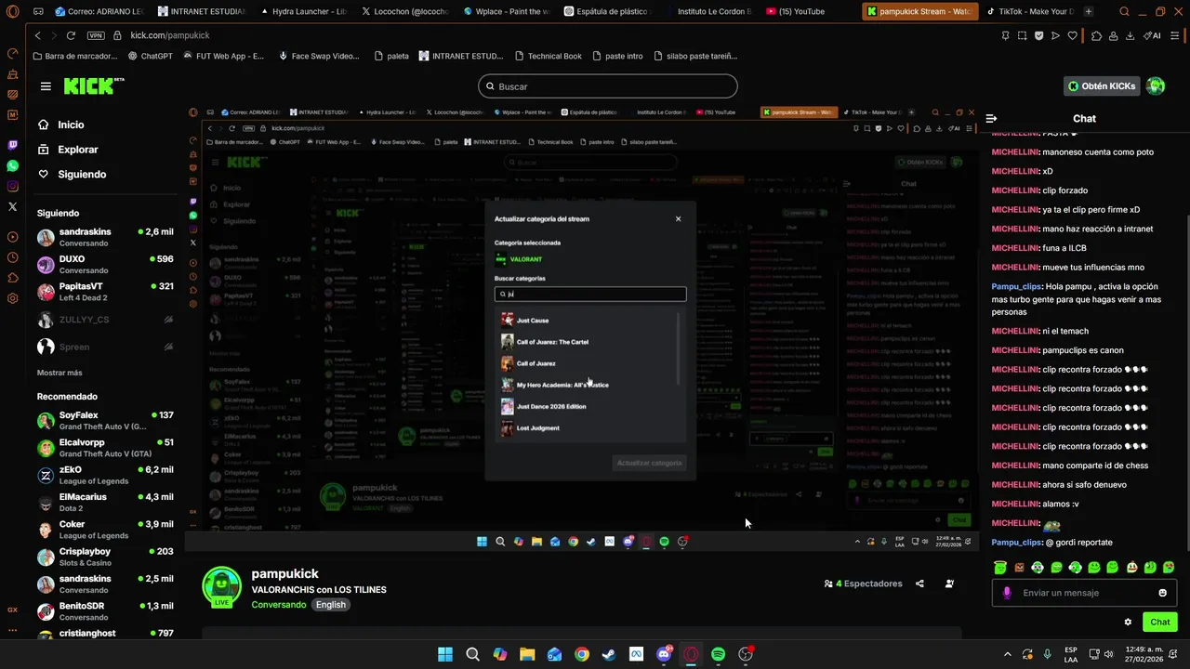Click the Obtén KICKs button
The height and width of the screenshot is (669, 1190).
(x=1102, y=86)
